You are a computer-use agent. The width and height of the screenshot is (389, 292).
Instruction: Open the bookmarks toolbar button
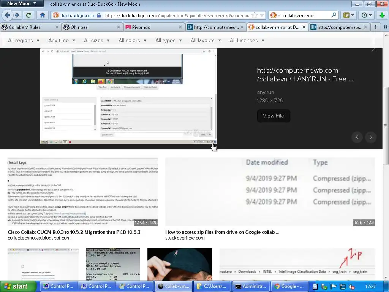[349, 15]
